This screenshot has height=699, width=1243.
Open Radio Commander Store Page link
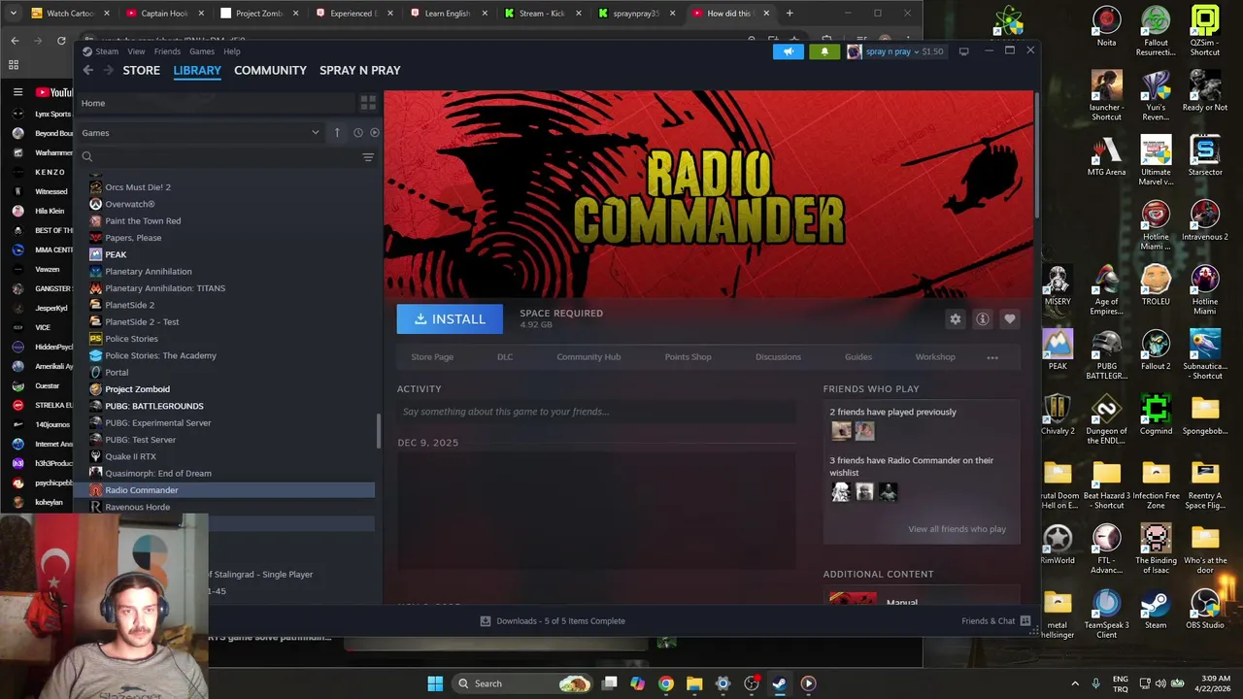[x=432, y=357]
